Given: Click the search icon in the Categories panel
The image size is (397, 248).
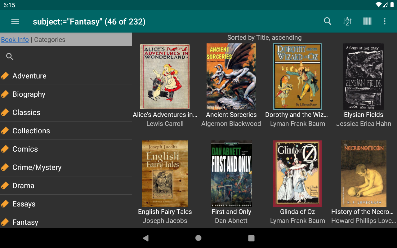Looking at the screenshot, I should coord(9,56).
